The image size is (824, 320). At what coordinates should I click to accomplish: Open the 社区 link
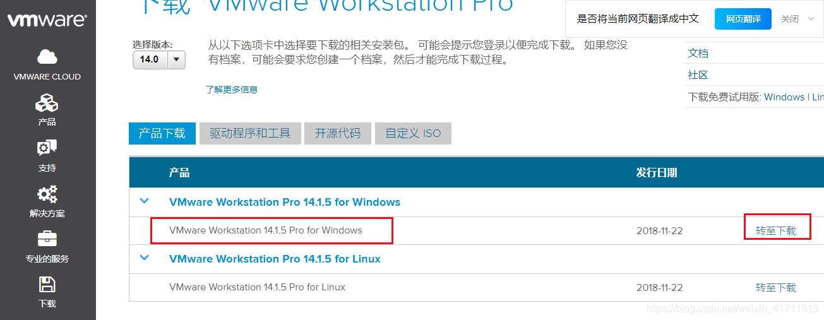(x=698, y=74)
